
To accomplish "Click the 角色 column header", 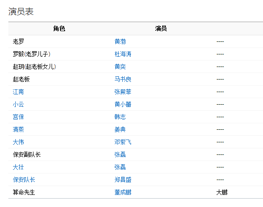I will (x=59, y=28).
